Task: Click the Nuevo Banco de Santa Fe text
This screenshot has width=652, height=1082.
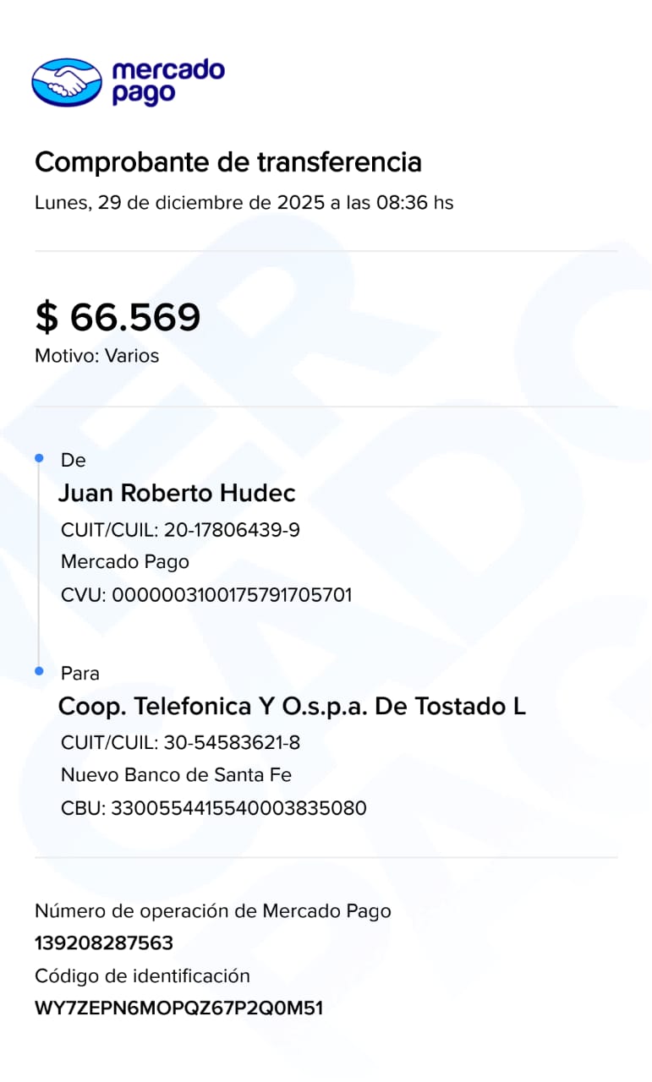Action: 176,775
